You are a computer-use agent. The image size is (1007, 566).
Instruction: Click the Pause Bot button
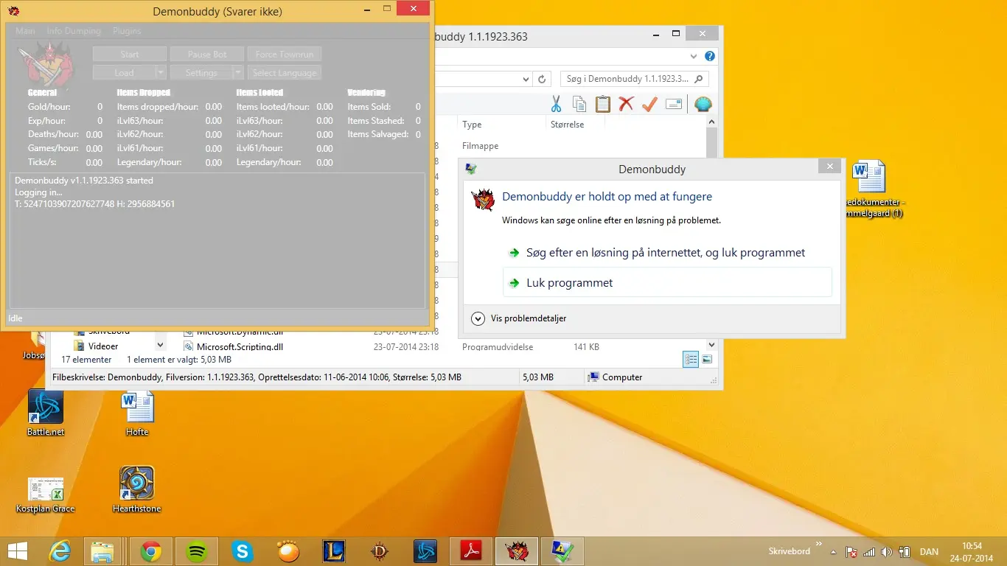coord(207,55)
